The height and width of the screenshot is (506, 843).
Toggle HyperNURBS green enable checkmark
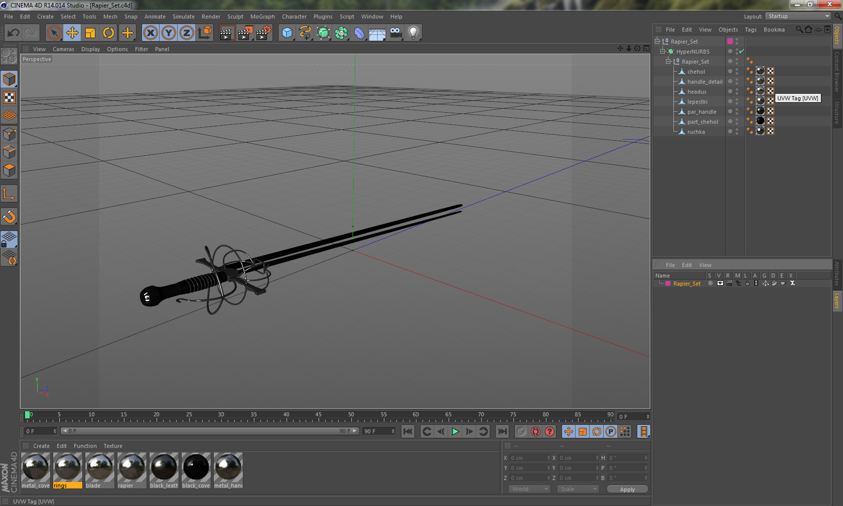(742, 51)
